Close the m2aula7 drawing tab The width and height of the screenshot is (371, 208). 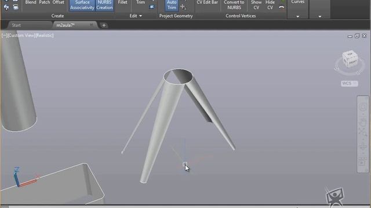pyautogui.click(x=92, y=25)
